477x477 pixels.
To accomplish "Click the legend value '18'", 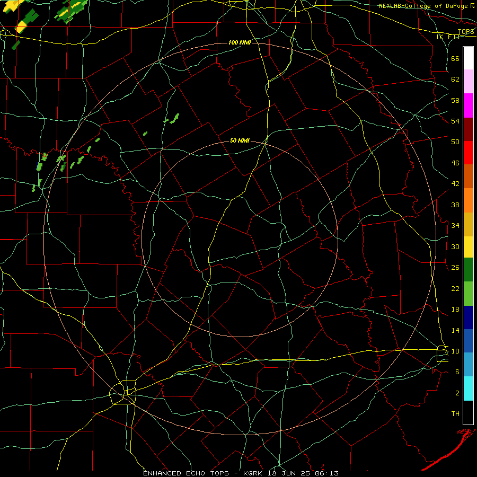I will tap(455, 310).
